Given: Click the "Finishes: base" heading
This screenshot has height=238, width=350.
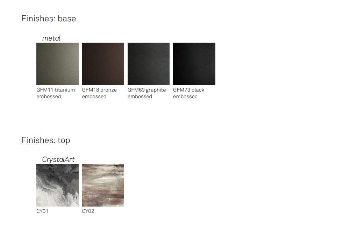Looking at the screenshot, I should pos(49,19).
